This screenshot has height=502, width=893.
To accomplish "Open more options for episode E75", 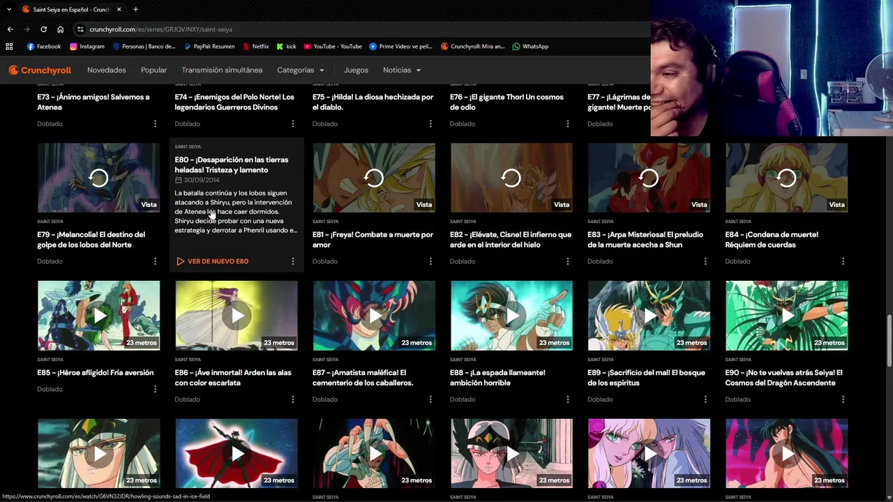I will click(x=430, y=123).
